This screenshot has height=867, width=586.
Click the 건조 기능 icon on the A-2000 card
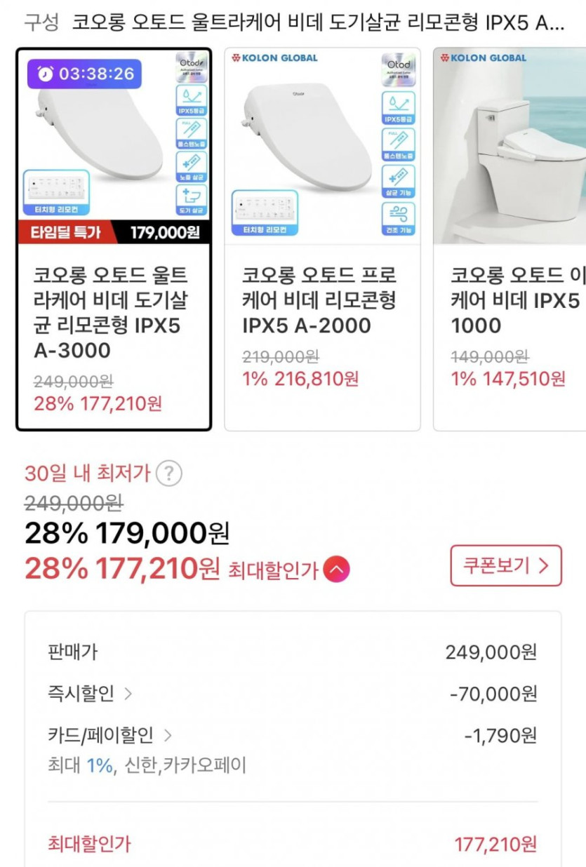(x=398, y=219)
